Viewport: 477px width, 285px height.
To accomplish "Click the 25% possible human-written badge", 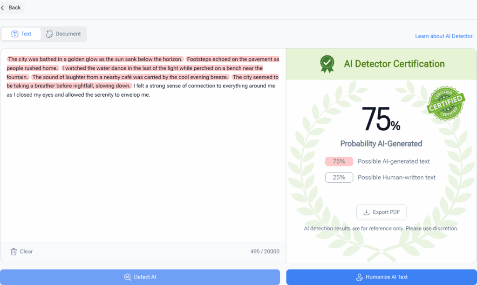I will point(339,177).
